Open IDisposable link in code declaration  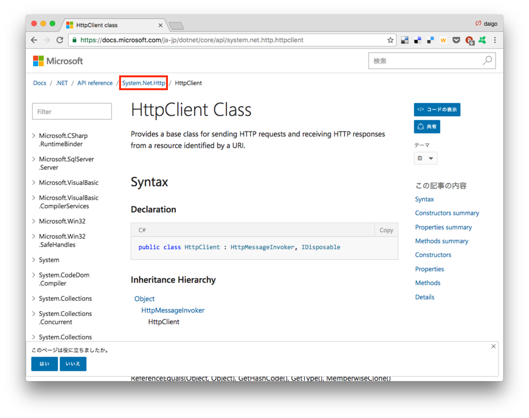click(x=320, y=247)
